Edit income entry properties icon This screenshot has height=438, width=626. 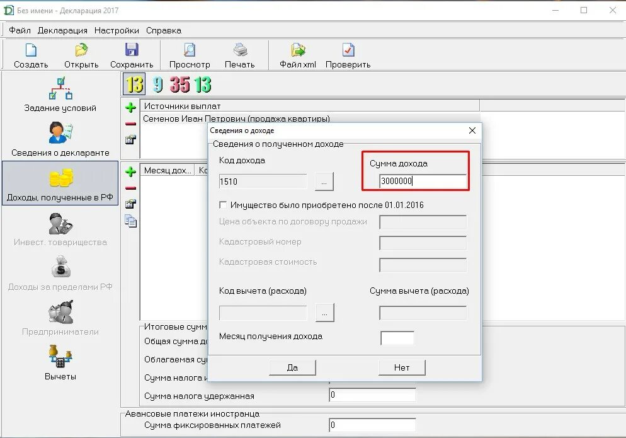pos(130,204)
